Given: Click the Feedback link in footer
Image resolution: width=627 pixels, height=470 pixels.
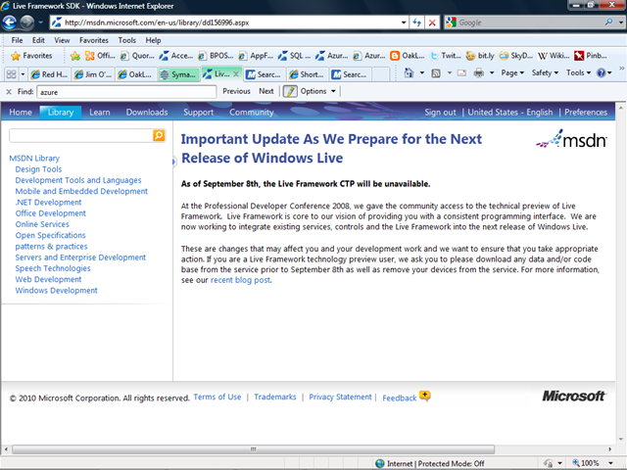Looking at the screenshot, I should (x=400, y=399).
